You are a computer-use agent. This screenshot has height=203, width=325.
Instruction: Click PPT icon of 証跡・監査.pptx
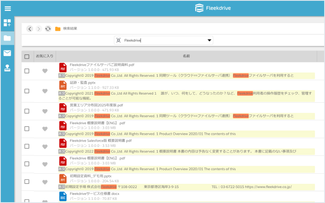(63, 85)
